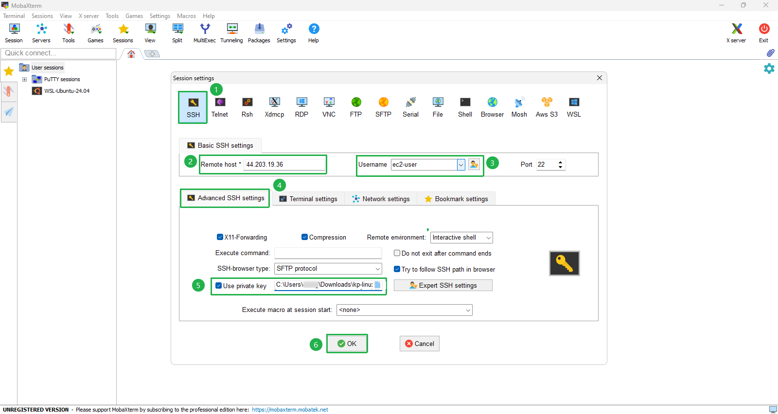Image resolution: width=778 pixels, height=414 pixels.
Task: Open the Tools toolbar icon
Action: tap(69, 33)
